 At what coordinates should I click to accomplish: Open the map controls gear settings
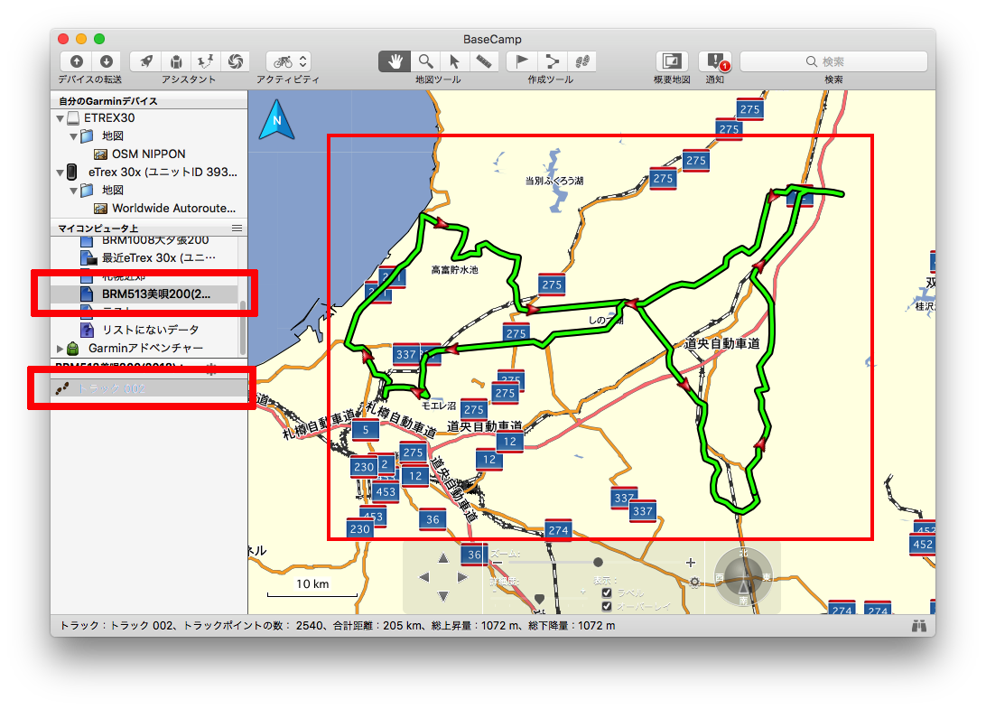click(x=694, y=583)
